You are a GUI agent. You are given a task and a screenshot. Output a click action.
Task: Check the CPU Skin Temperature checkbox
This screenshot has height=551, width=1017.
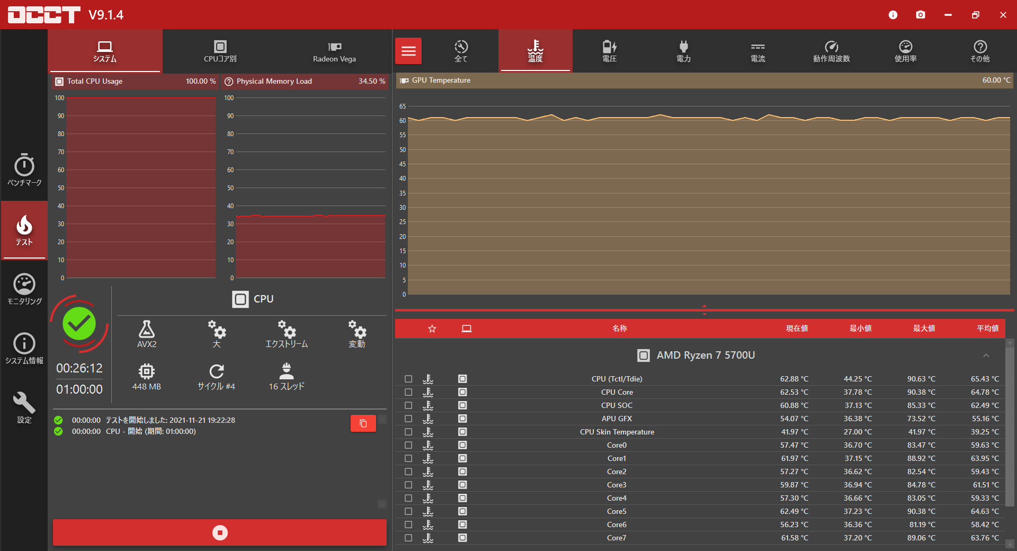pyautogui.click(x=408, y=432)
